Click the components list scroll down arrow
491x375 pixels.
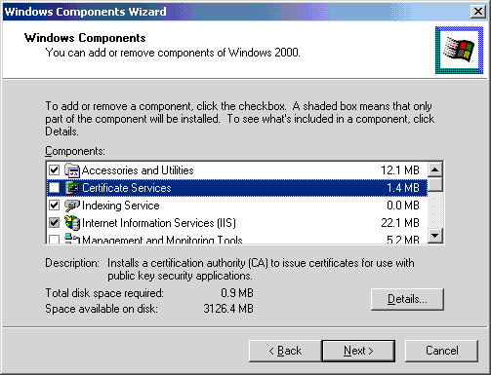coord(435,236)
